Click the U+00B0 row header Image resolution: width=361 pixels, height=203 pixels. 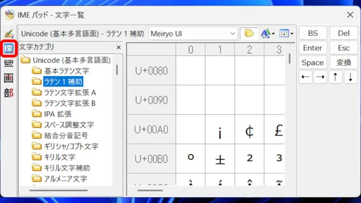pos(151,159)
